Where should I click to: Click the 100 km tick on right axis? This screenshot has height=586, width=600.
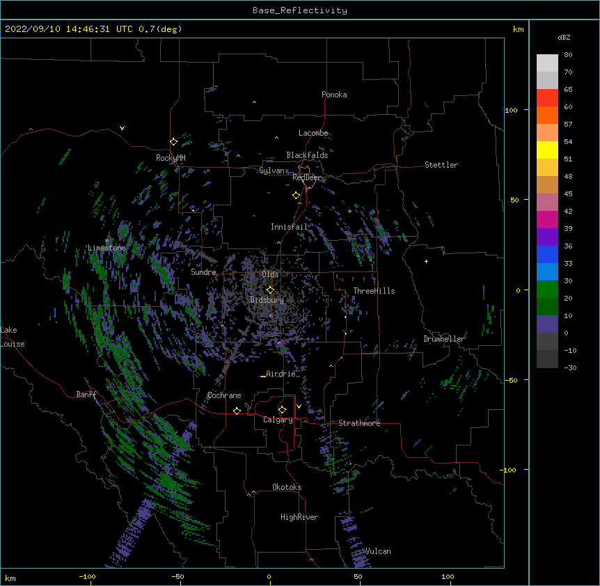click(511, 110)
